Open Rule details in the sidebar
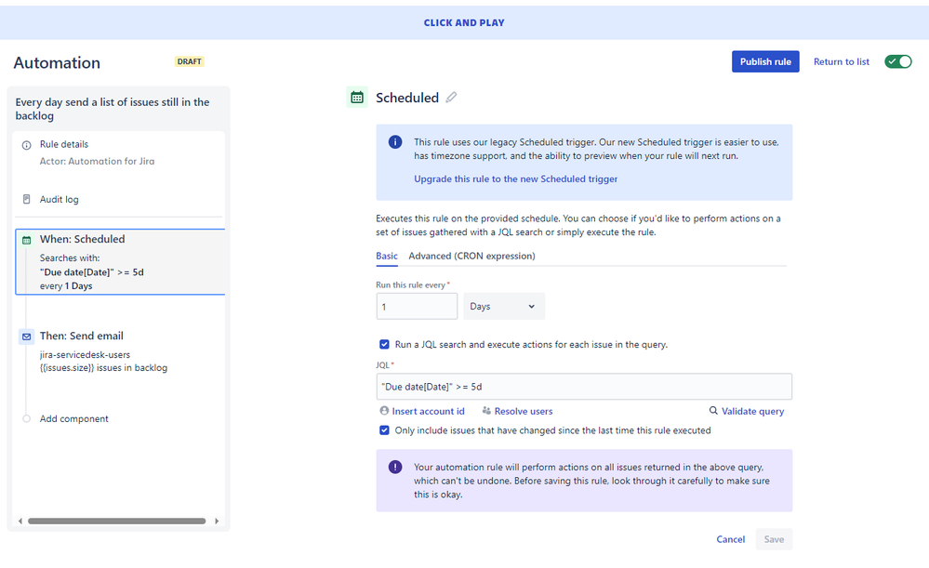 tap(64, 144)
